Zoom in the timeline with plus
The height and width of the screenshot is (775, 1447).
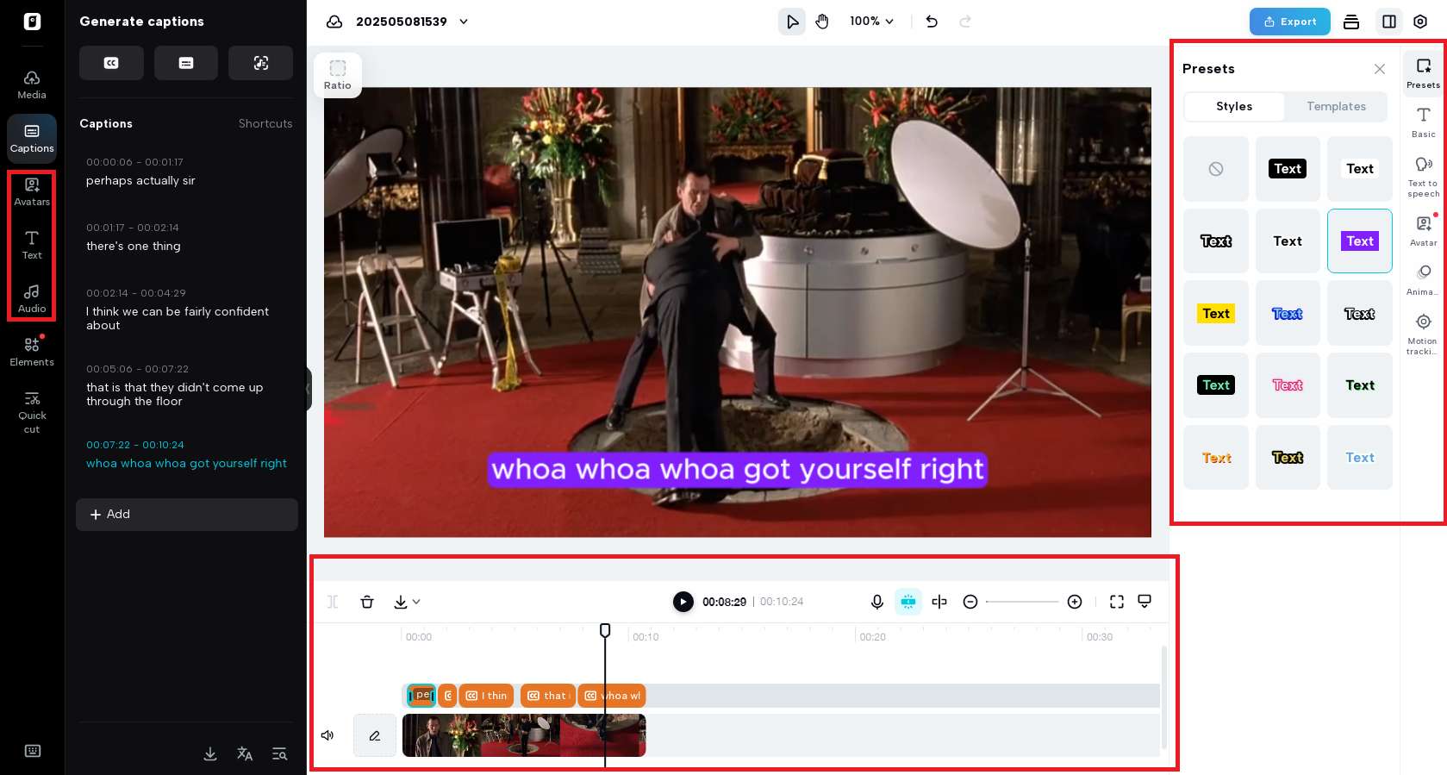pyautogui.click(x=1075, y=602)
